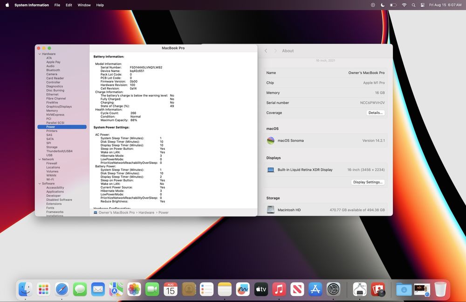Open Maps from the Dock
Viewport: 466px width, 302px height.
pos(116,289)
